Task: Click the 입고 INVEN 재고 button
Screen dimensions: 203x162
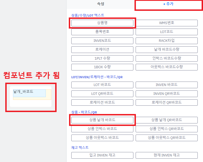Action: click(102, 155)
